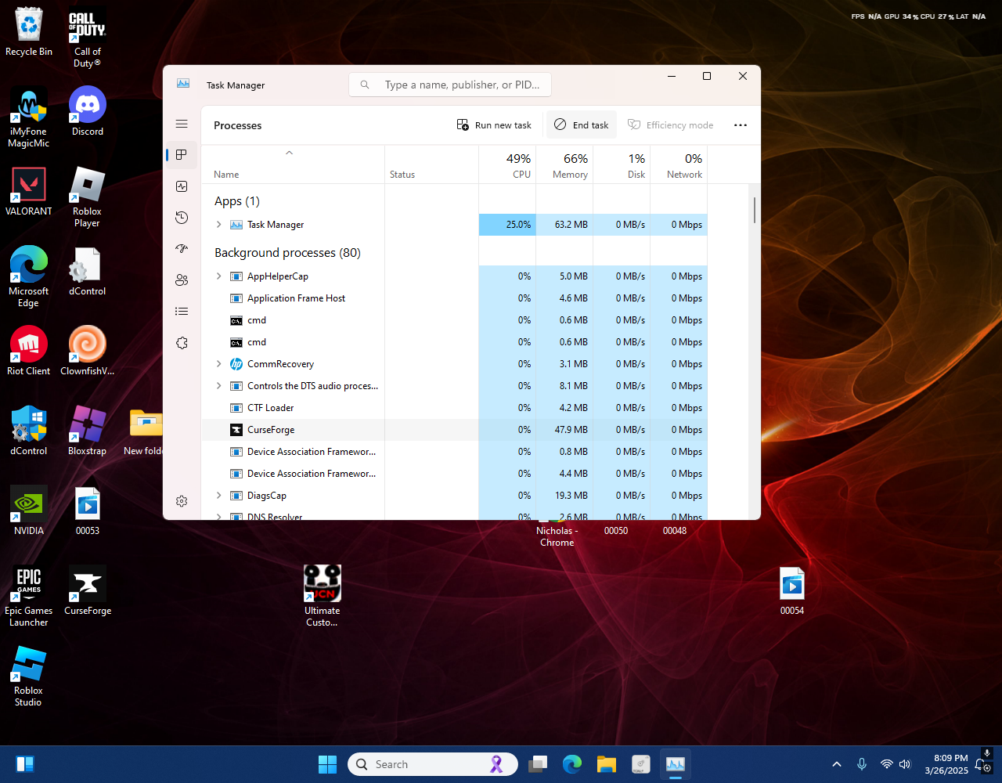This screenshot has height=783, width=1002.
Task: Open Task Manager settings gear
Action: (x=182, y=501)
